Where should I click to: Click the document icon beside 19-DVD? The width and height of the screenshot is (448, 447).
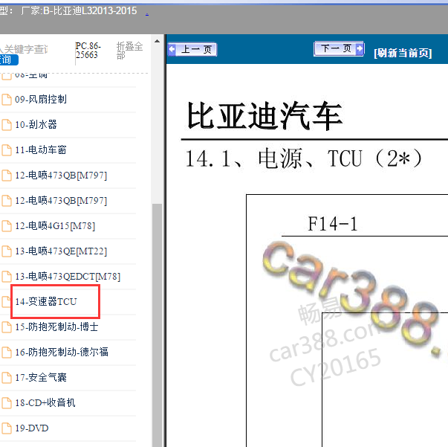click(7, 428)
